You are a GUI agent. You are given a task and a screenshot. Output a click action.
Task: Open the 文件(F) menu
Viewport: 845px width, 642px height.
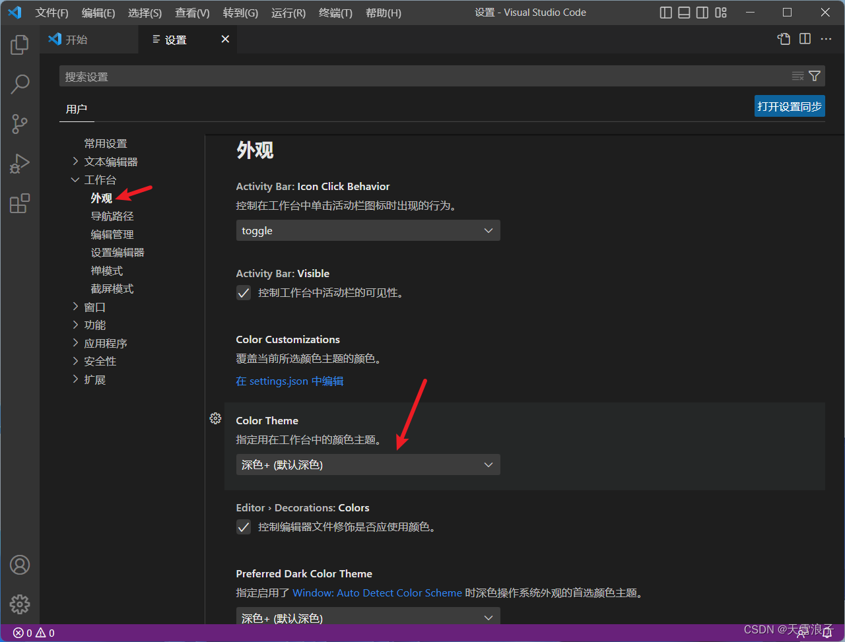(x=51, y=13)
